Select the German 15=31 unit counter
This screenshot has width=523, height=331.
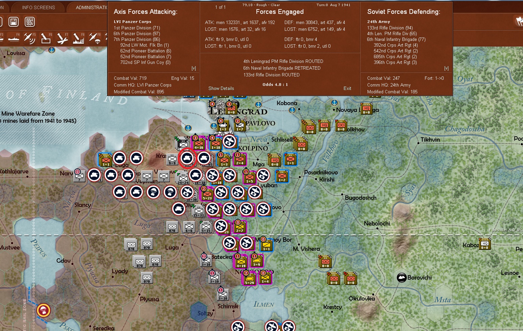(199, 211)
